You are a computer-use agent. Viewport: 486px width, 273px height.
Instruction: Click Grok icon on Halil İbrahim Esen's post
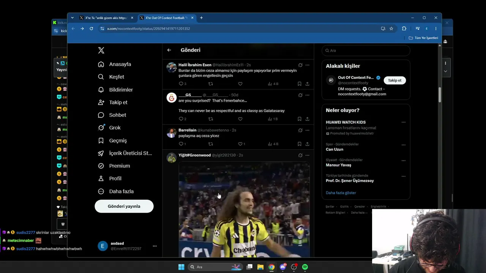click(x=300, y=65)
